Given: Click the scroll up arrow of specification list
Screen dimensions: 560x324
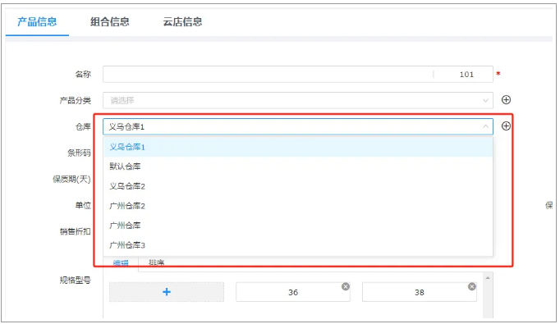Looking at the screenshot, I should pyautogui.click(x=488, y=278).
